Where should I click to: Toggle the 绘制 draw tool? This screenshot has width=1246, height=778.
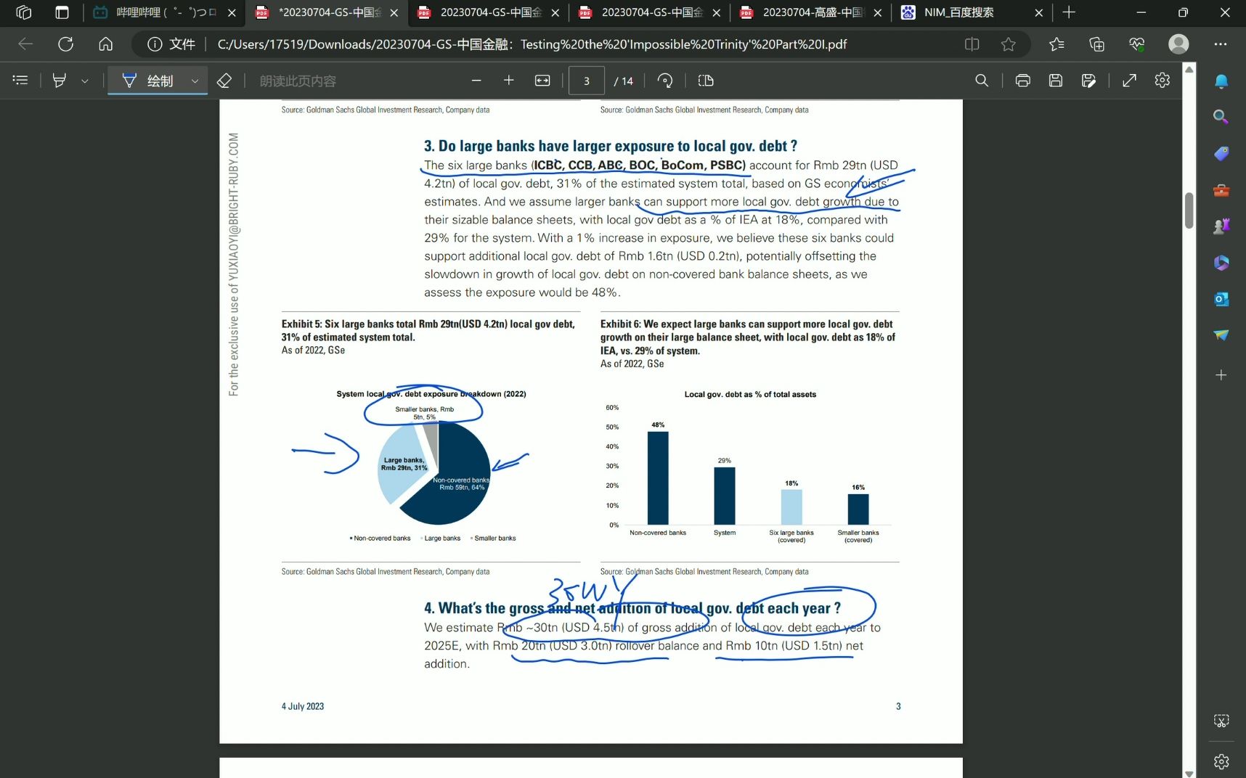[150, 81]
